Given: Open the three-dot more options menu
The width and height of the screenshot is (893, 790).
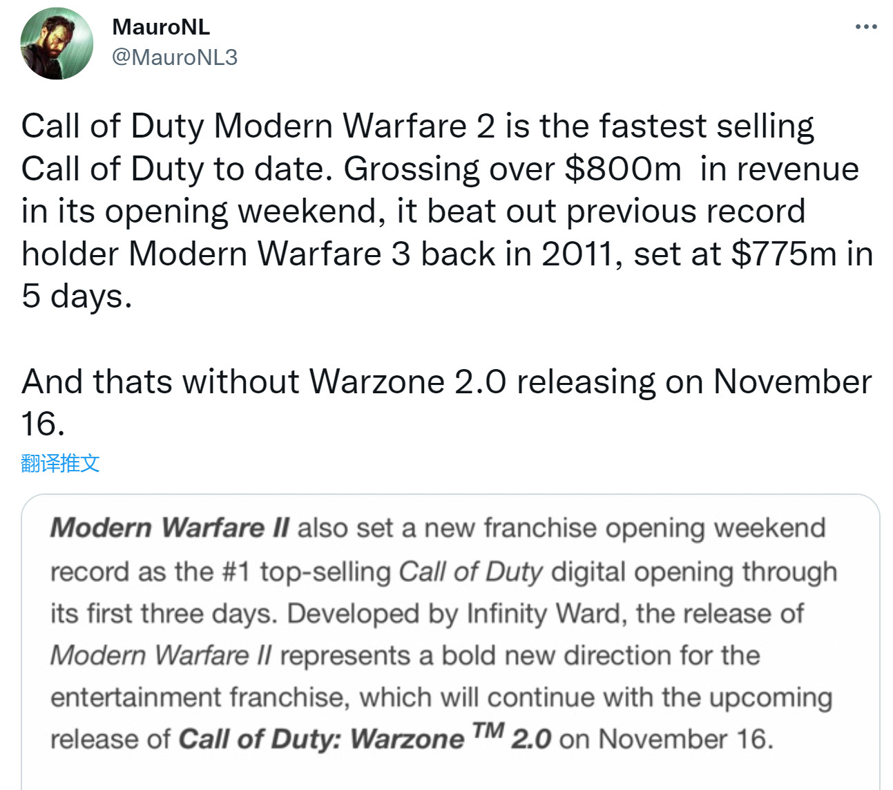Looking at the screenshot, I should [x=865, y=27].
